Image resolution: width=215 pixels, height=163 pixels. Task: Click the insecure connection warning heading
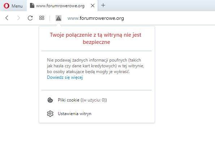coord(95,39)
